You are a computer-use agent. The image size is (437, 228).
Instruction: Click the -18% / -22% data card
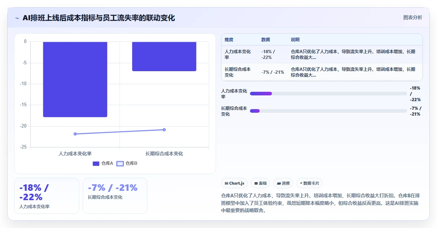pos(47,196)
